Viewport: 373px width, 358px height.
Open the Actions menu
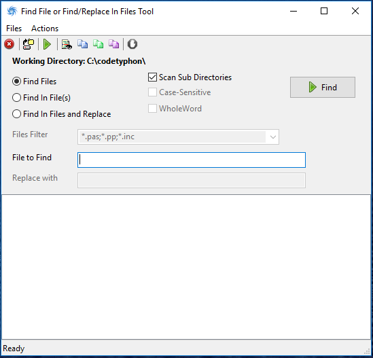point(45,29)
